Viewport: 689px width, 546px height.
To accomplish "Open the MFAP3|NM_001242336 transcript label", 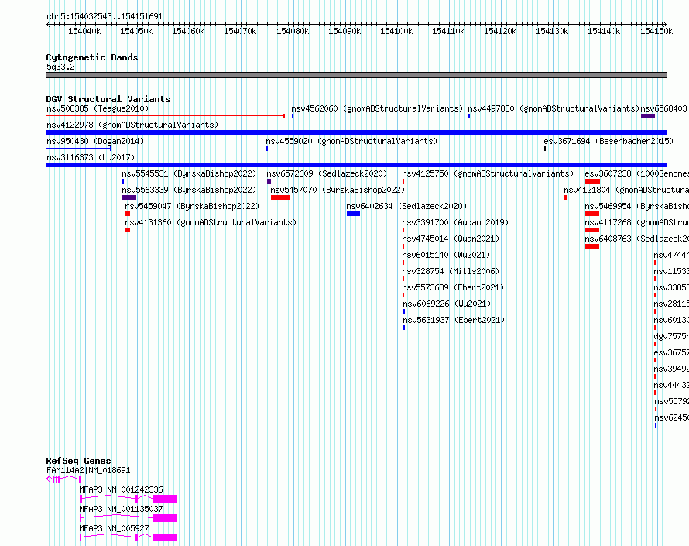I will 122,489.
